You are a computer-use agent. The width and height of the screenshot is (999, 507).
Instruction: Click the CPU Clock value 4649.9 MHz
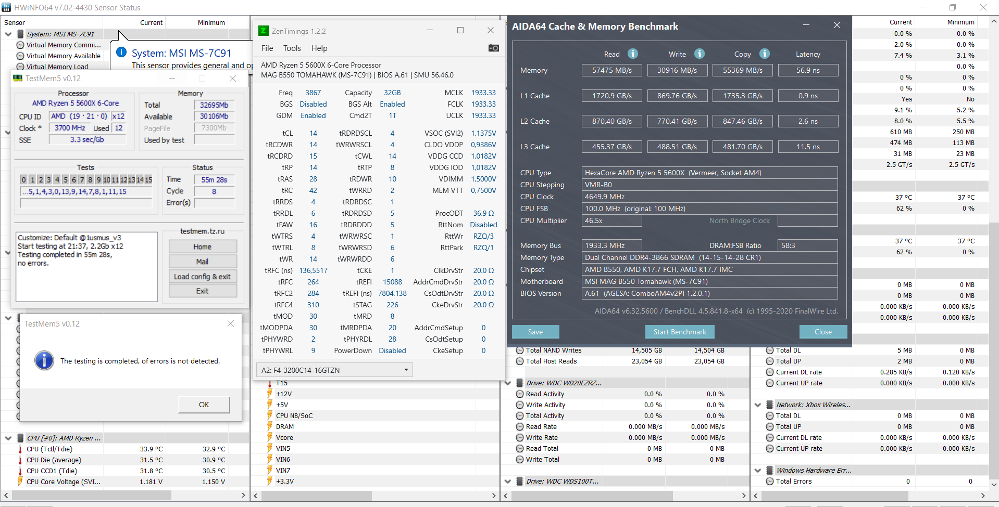[x=709, y=197]
